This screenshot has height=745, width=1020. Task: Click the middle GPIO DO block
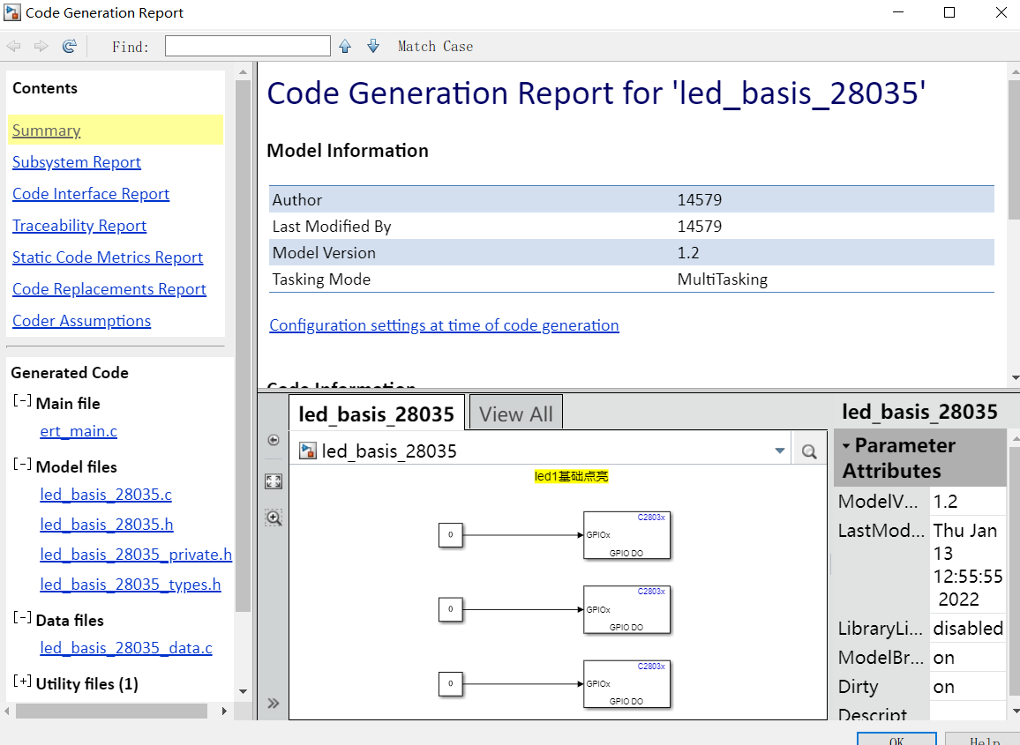pyautogui.click(x=626, y=609)
